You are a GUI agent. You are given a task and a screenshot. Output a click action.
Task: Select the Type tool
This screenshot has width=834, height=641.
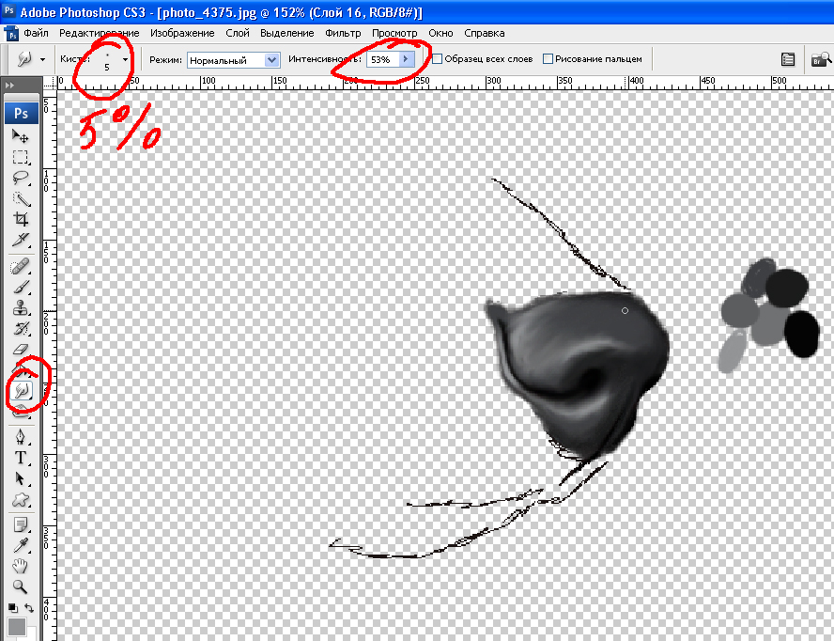tap(21, 458)
